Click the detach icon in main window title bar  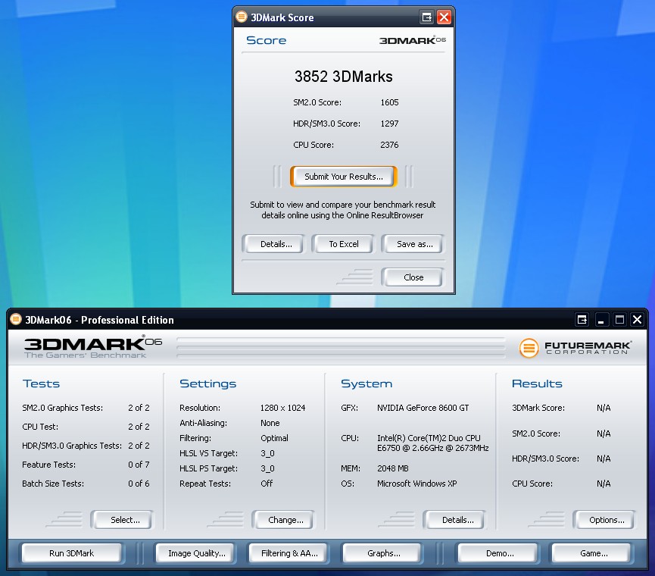pos(582,320)
